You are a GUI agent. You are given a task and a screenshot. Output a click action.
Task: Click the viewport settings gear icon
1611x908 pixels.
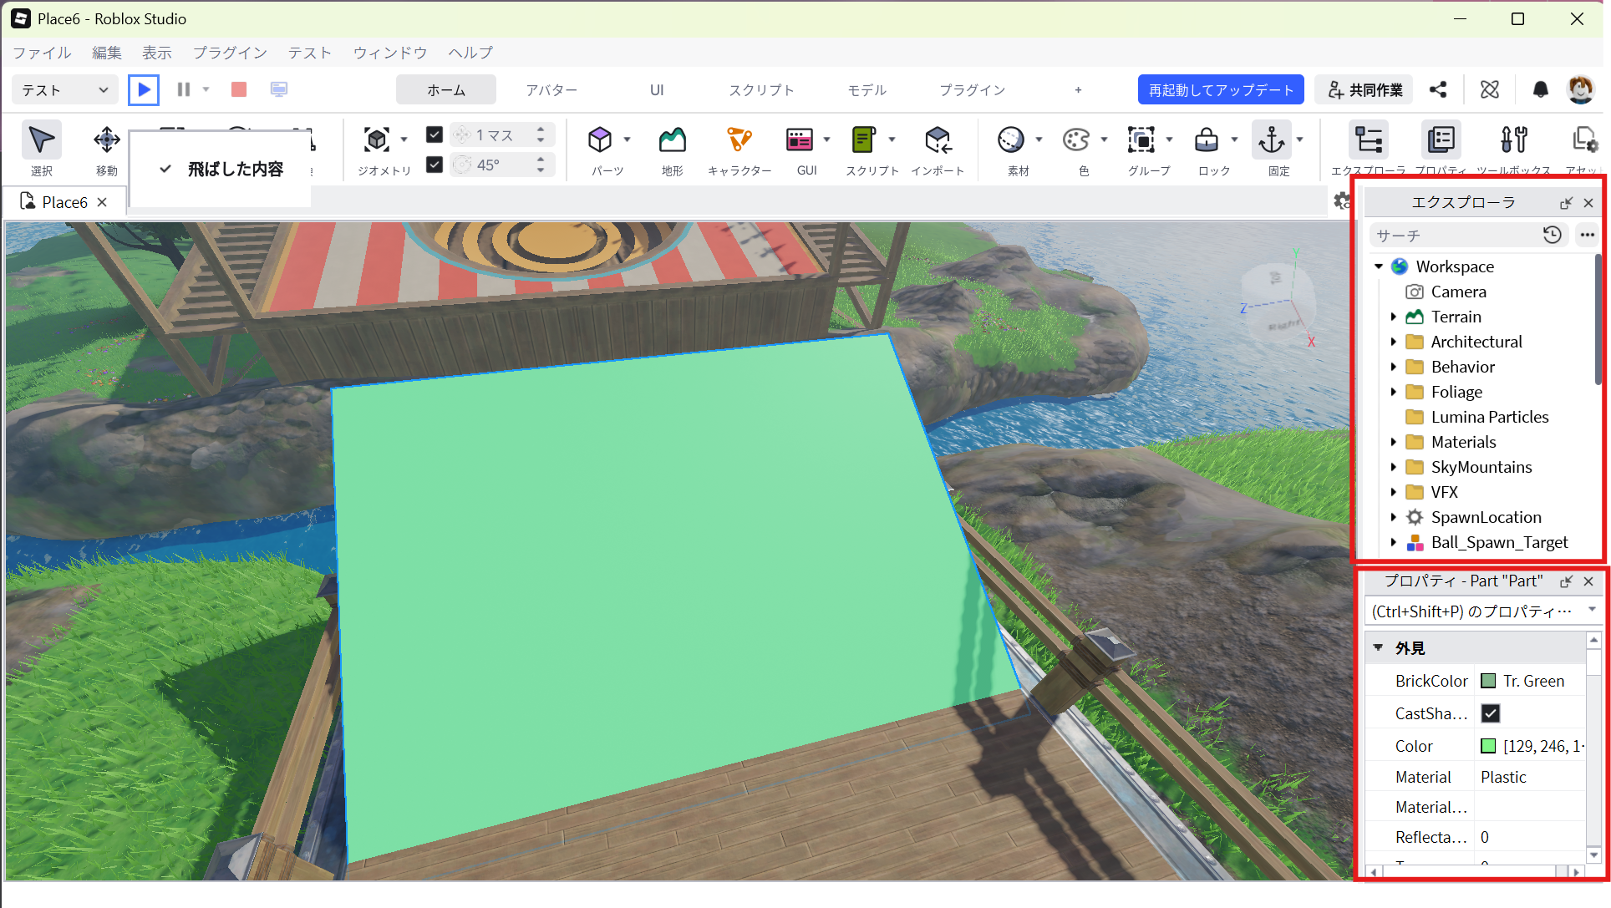pos(1341,201)
